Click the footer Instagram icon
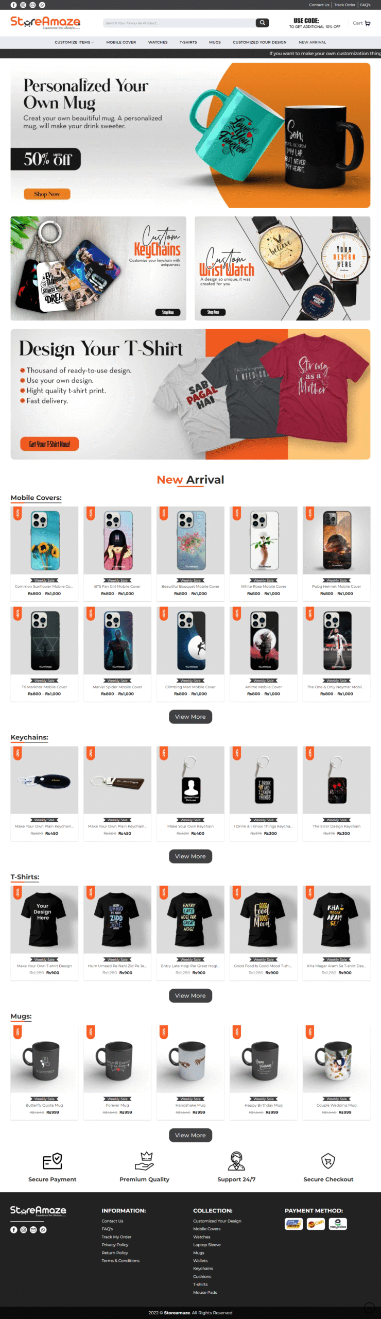The width and height of the screenshot is (381, 1319). (23, 1229)
